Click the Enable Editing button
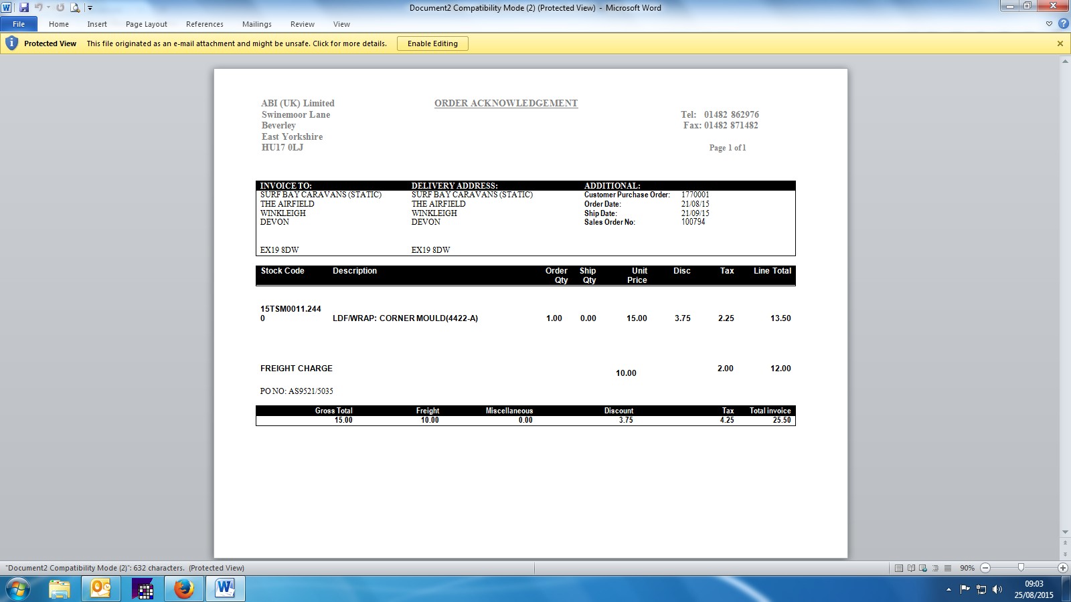Screen dimensions: 1071x602 432,43
